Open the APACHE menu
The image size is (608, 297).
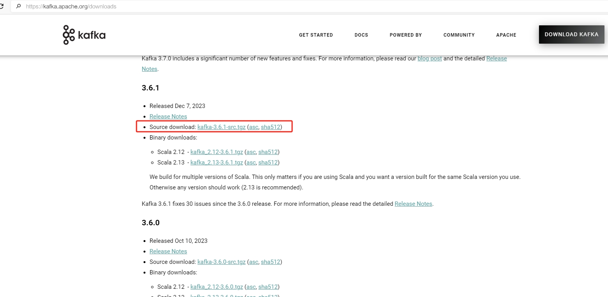pos(506,35)
